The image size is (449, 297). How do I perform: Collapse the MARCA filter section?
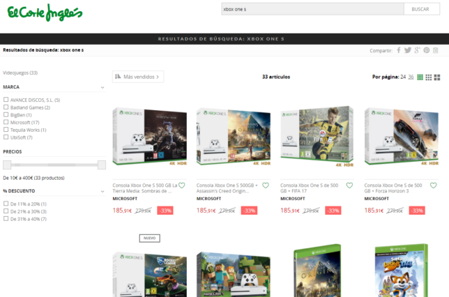102,87
